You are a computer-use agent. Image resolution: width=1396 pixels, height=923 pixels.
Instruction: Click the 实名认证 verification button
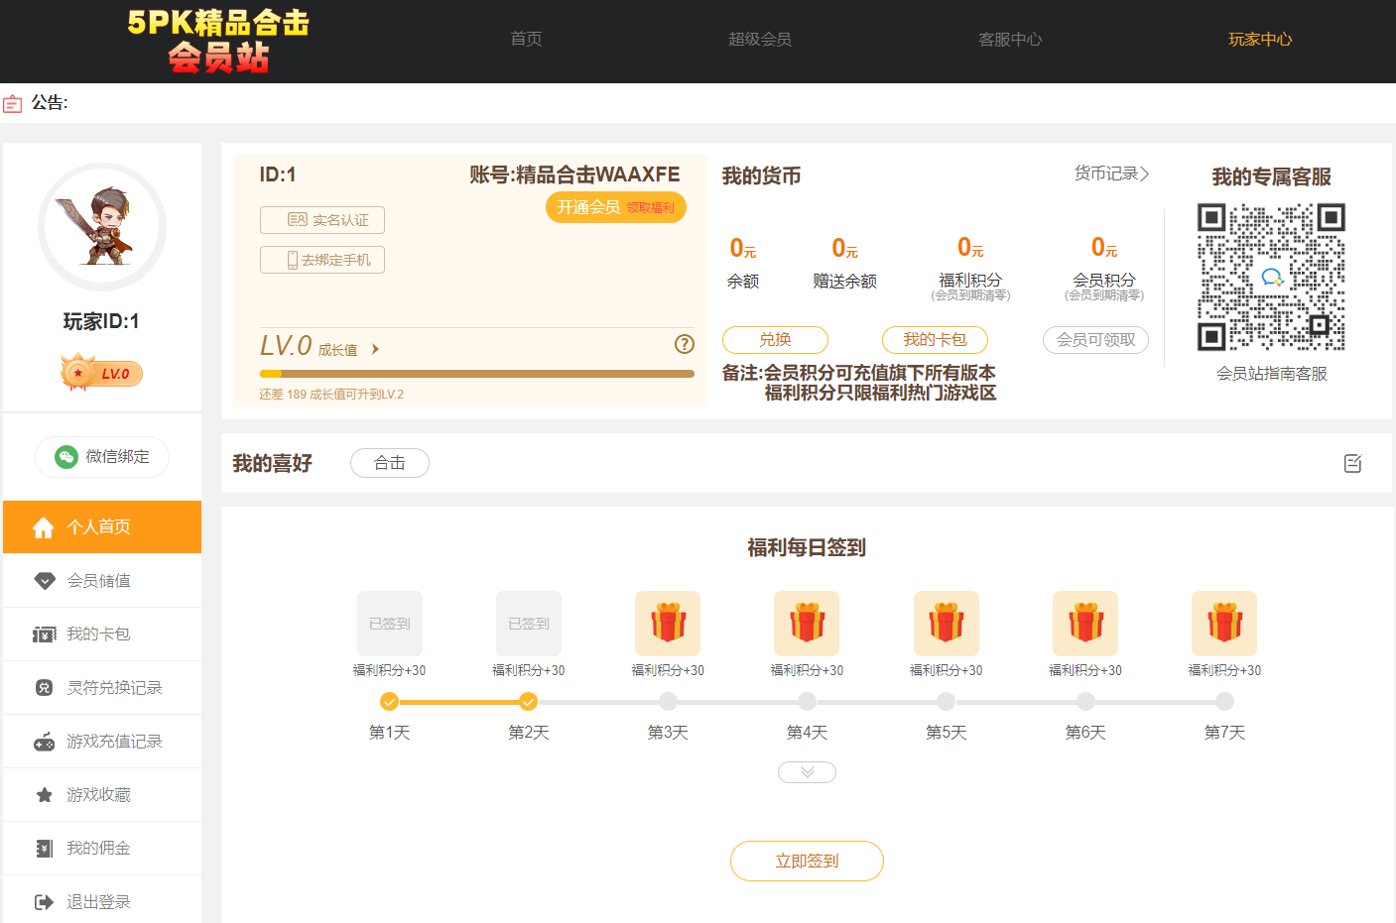coord(322,220)
